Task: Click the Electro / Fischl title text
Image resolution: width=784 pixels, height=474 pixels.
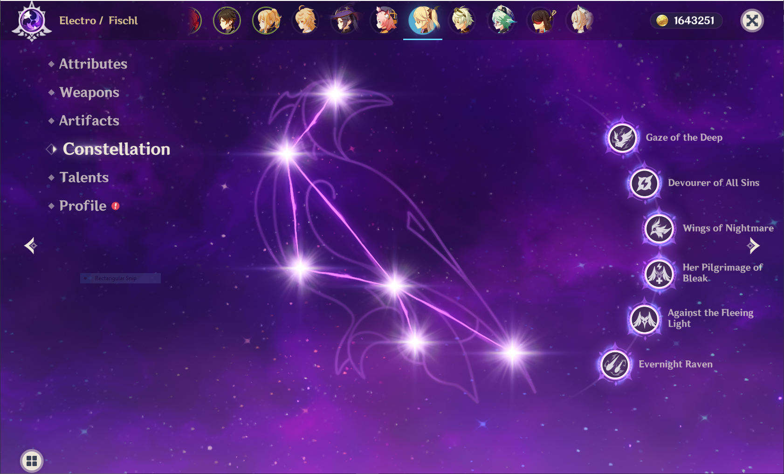Action: coord(98,21)
